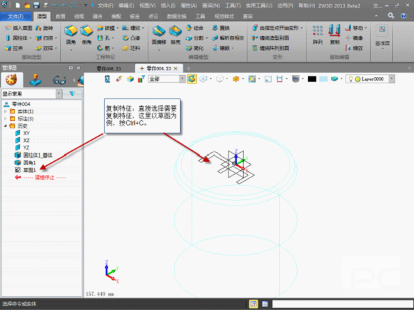The height and width of the screenshot is (310, 414).
Task: Click the filter funnel icon in manager panel
Action: point(71,94)
